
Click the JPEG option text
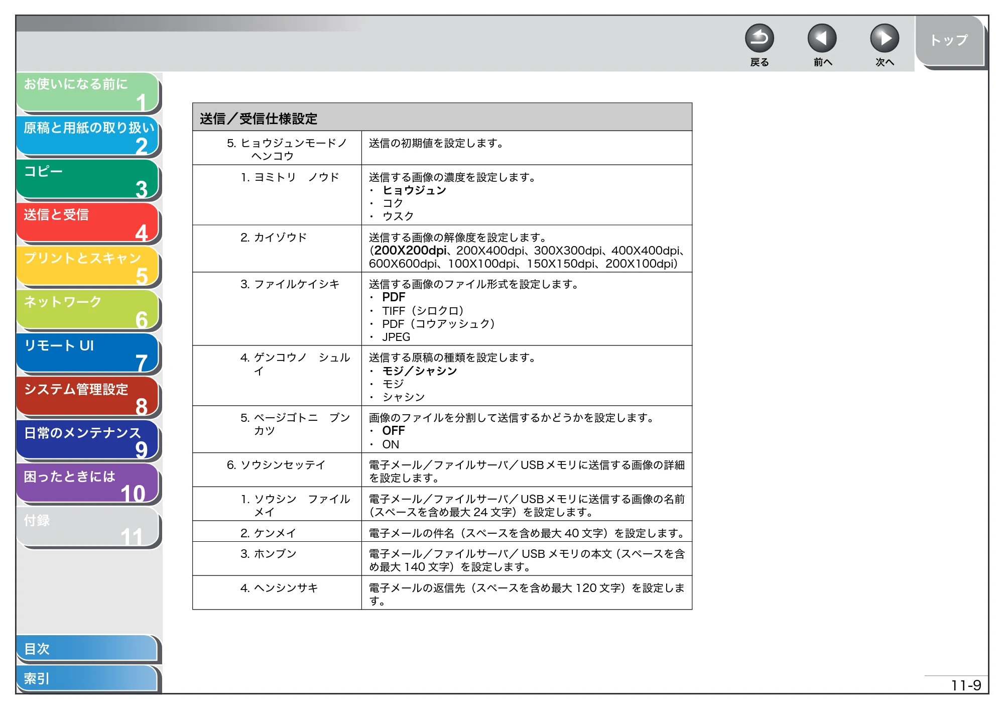(396, 337)
